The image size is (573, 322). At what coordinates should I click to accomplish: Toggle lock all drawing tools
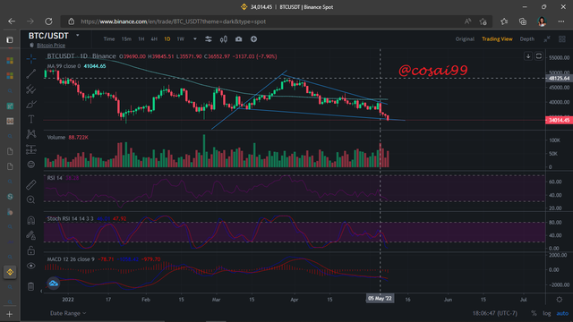(x=31, y=250)
